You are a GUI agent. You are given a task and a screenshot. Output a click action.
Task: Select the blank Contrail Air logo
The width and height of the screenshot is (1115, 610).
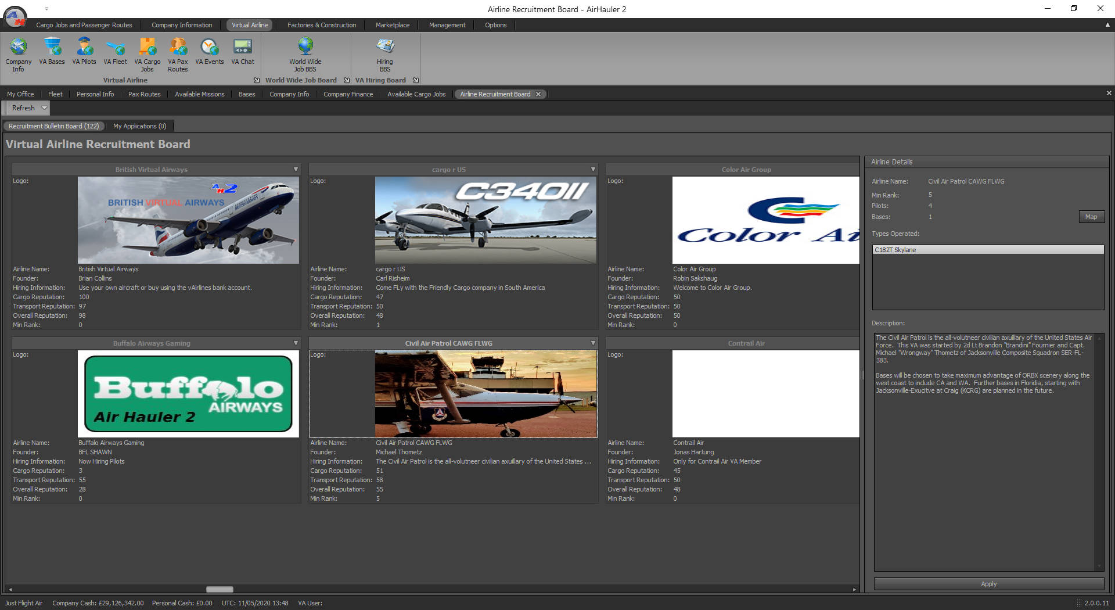point(765,394)
